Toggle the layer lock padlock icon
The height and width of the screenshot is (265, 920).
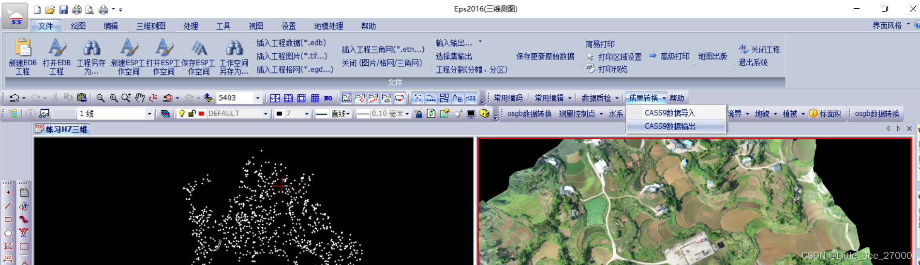(x=192, y=114)
